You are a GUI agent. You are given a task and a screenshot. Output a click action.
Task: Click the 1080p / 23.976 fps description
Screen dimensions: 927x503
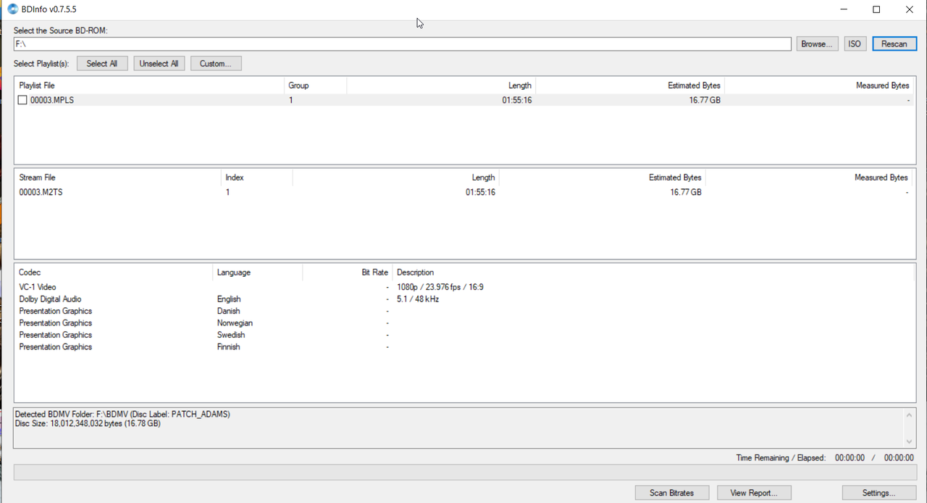click(440, 287)
